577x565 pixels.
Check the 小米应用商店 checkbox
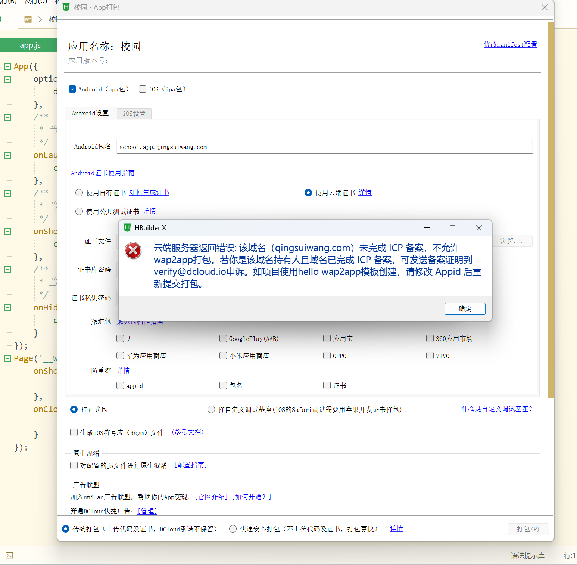[223, 356]
